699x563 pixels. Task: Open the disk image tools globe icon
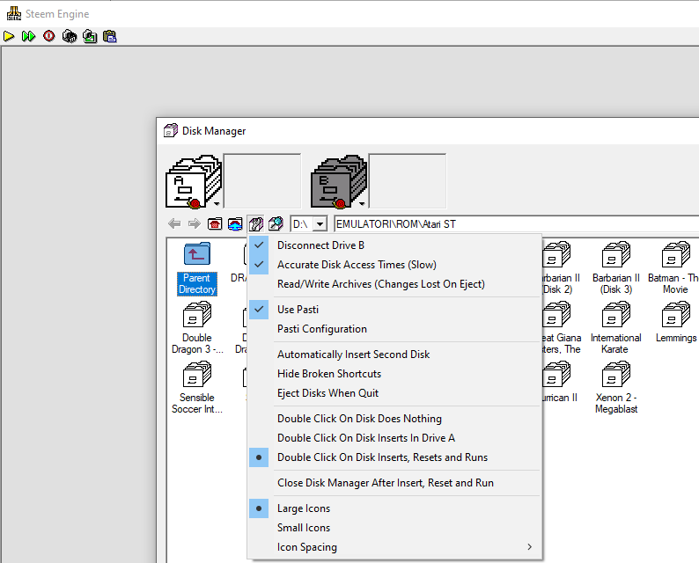276,223
